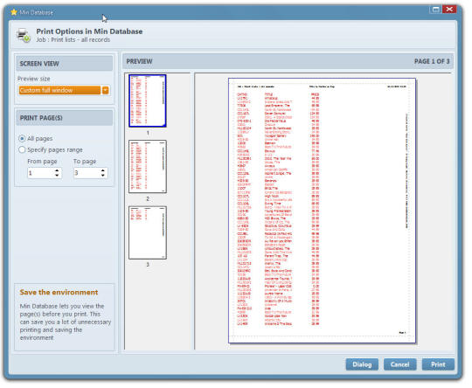Click the Print button
Image resolution: width=472 pixels, height=388 pixels.
[438, 364]
